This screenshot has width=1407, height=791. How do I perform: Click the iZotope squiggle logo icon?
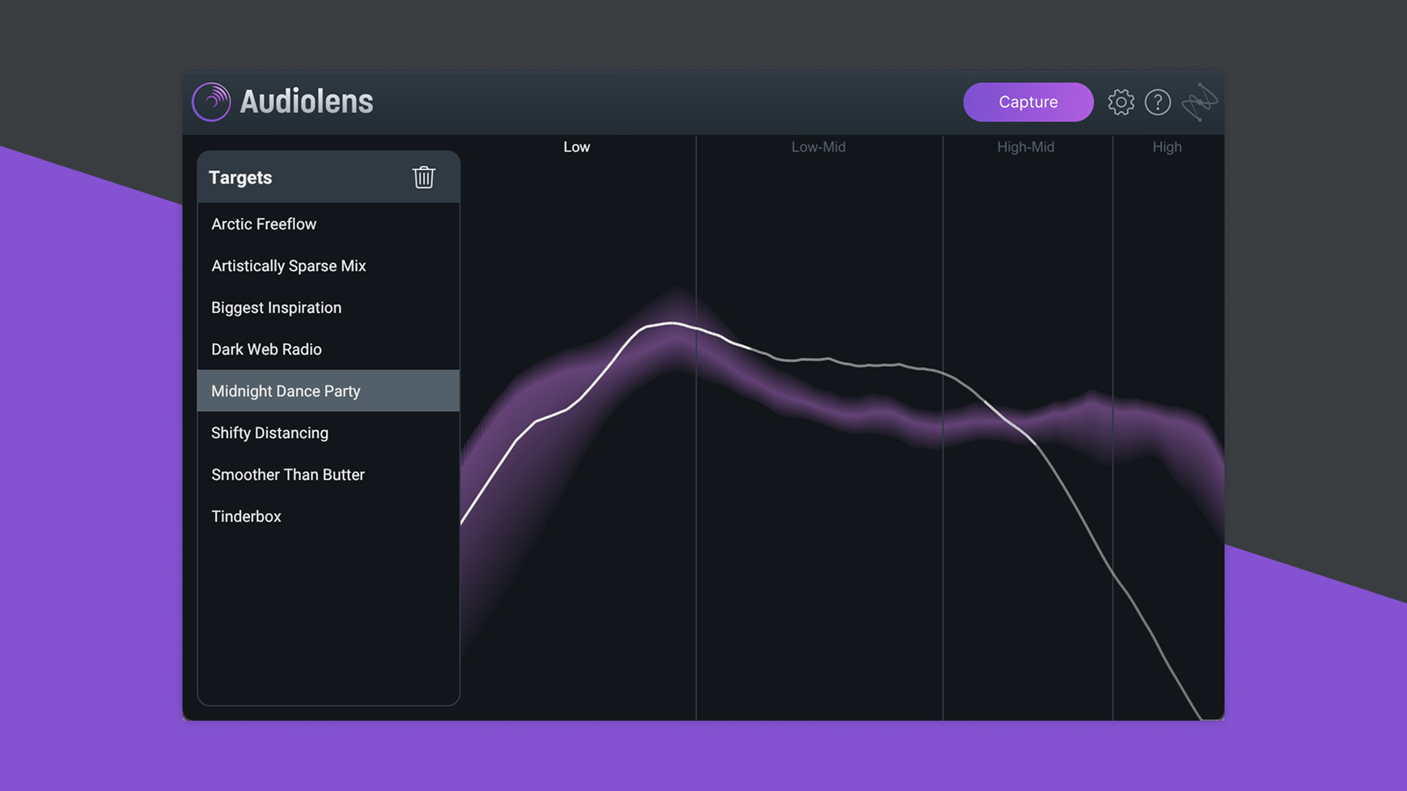coord(1199,102)
